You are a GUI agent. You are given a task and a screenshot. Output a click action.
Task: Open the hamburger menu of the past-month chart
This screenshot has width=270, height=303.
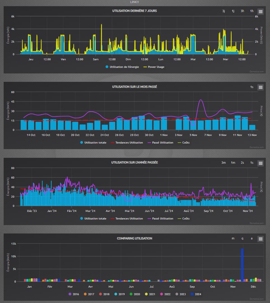coord(260,87)
